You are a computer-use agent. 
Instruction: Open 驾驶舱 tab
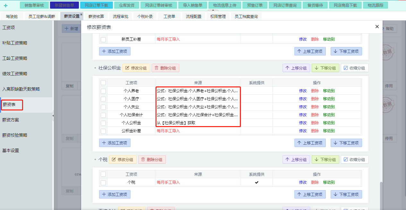click(12, 17)
